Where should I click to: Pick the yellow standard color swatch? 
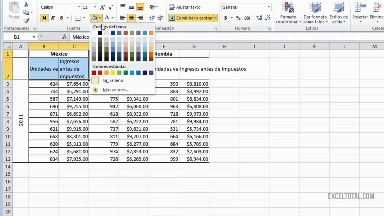pos(113,73)
